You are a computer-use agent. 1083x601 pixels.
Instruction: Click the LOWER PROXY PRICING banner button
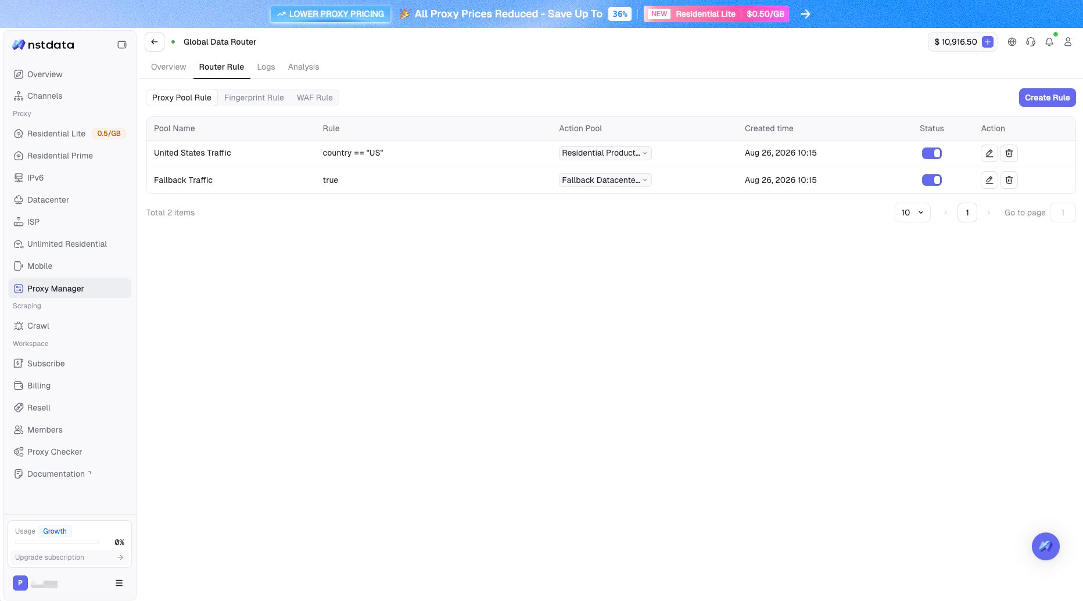click(x=331, y=14)
